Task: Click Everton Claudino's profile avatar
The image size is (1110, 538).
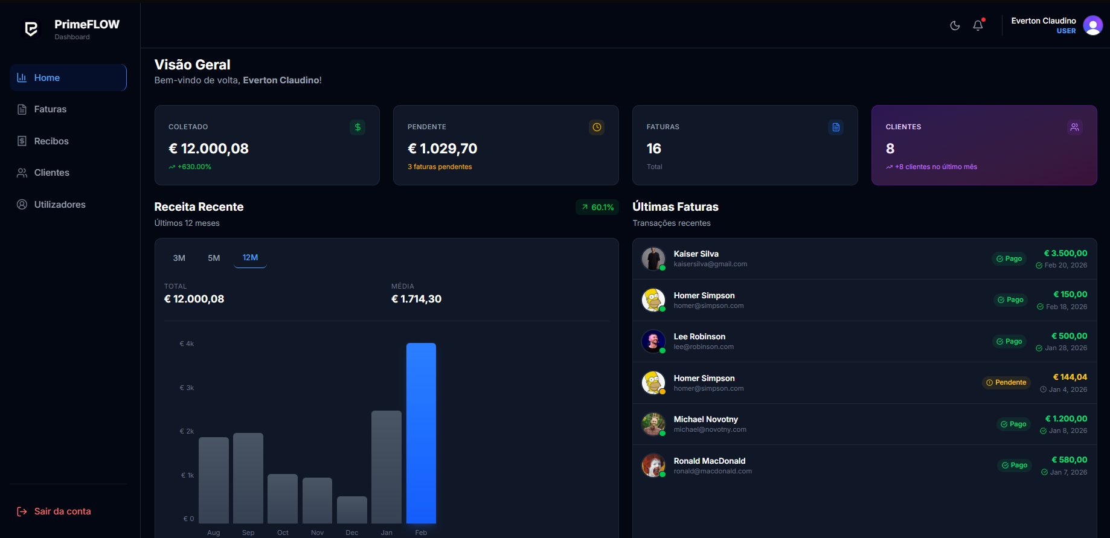Action: [x=1092, y=25]
